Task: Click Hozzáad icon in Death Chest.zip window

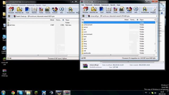Action: 11,10
